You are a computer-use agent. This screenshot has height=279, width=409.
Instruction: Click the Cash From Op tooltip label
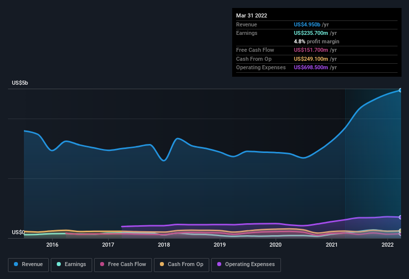pos(254,59)
